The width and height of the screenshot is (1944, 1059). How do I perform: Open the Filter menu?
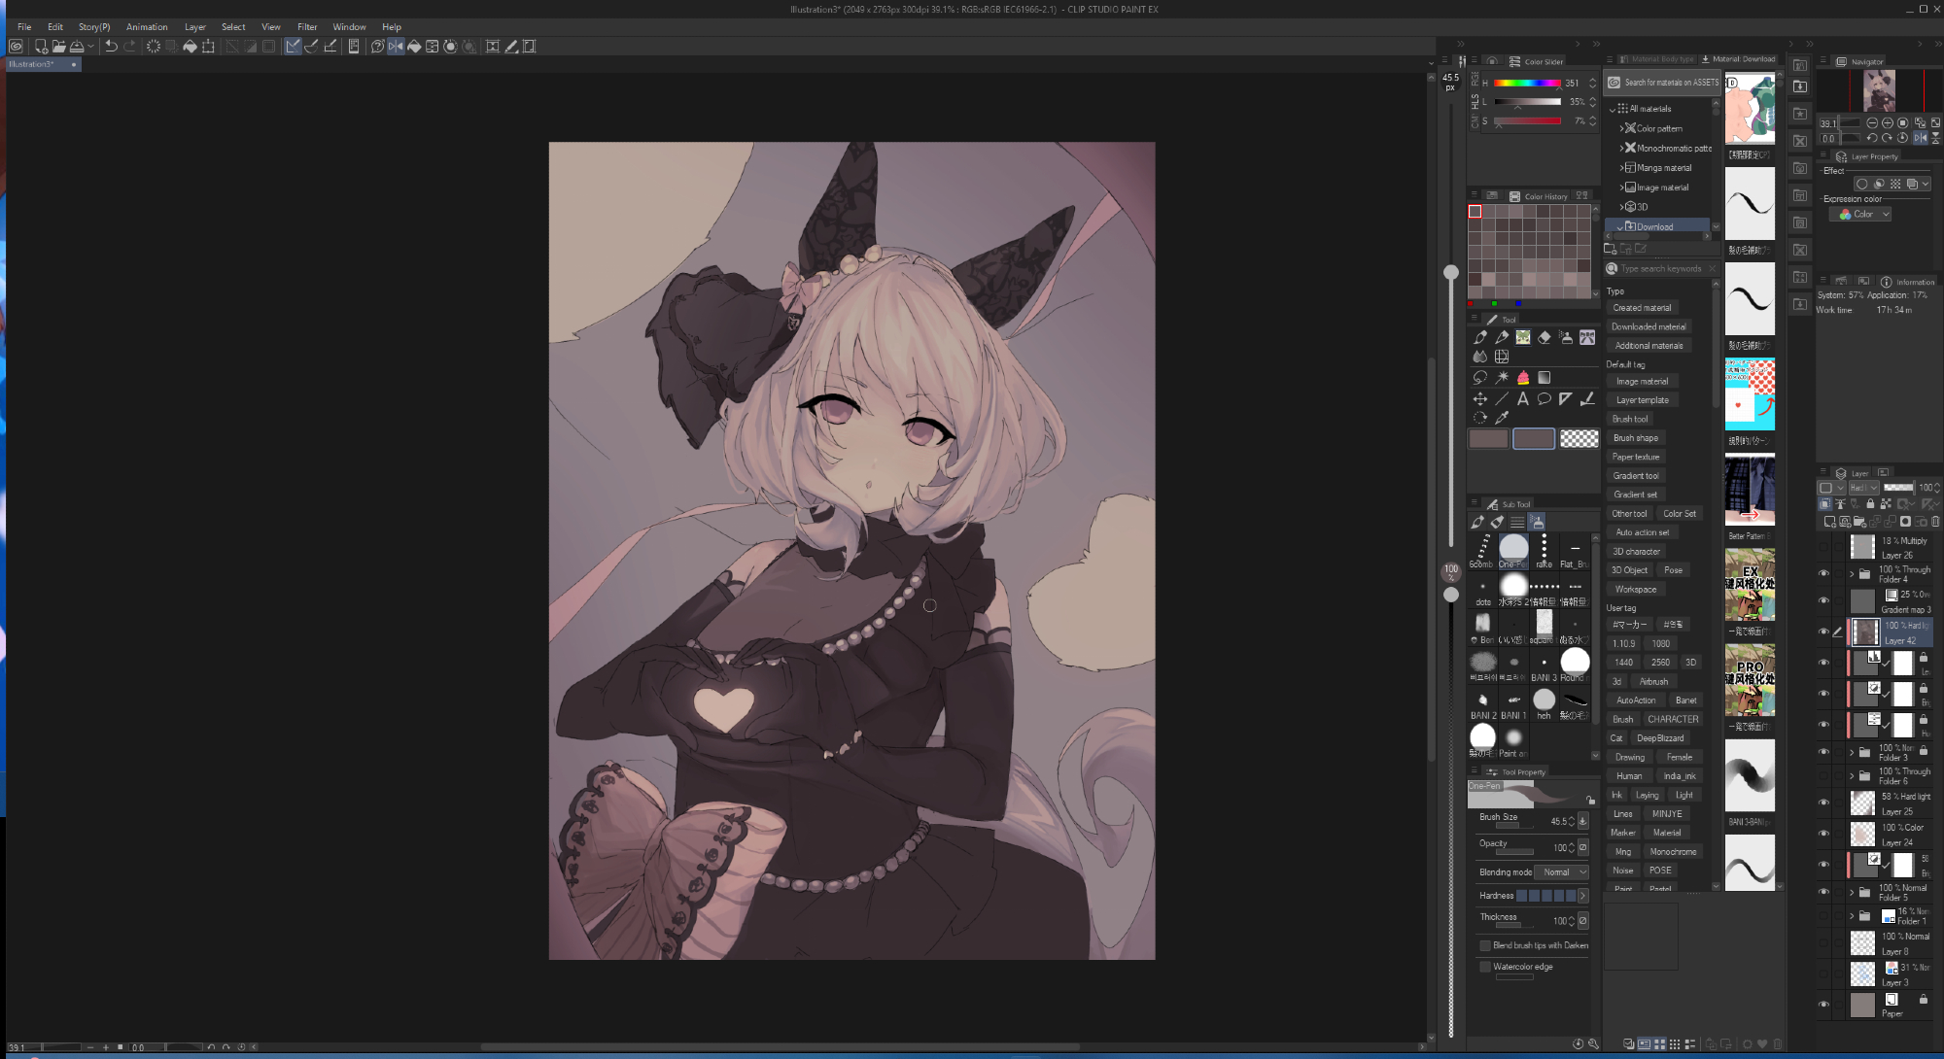pos(307,27)
